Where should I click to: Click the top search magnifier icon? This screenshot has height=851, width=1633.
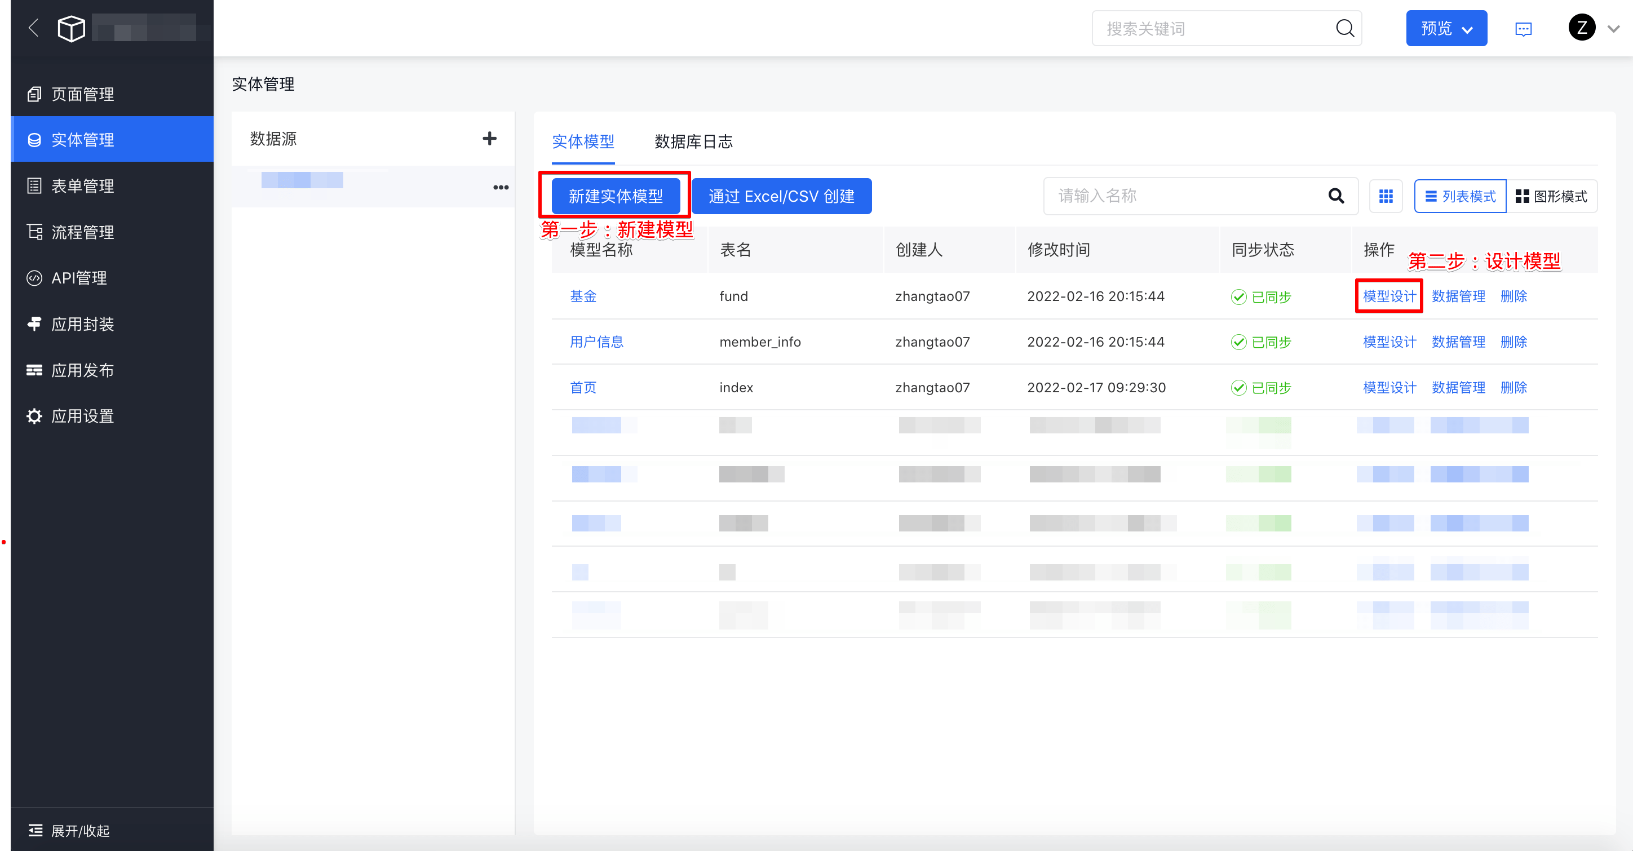tap(1344, 28)
